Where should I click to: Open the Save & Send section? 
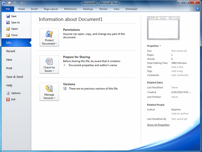pos(15,77)
